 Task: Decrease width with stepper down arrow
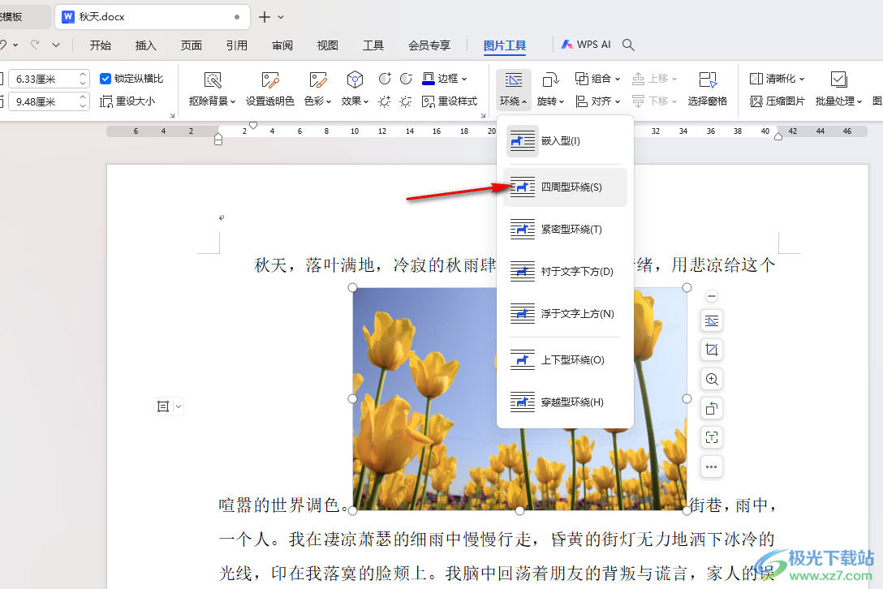(83, 105)
